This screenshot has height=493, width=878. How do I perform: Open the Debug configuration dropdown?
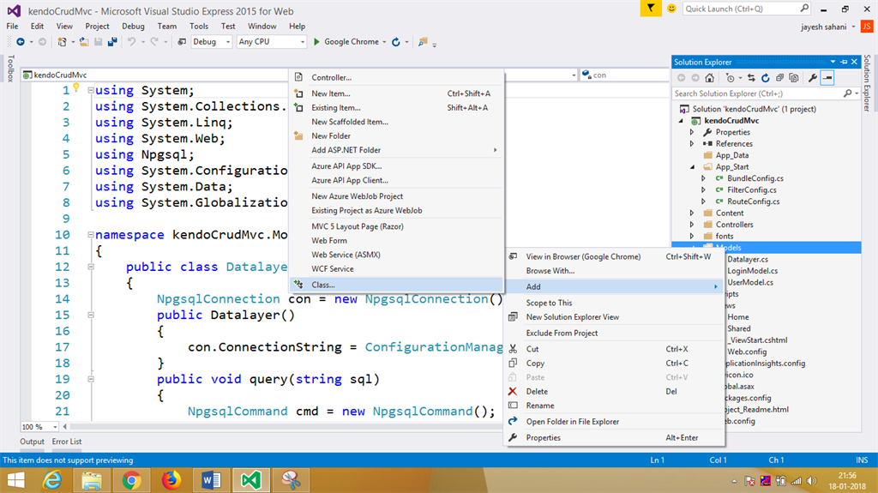211,41
